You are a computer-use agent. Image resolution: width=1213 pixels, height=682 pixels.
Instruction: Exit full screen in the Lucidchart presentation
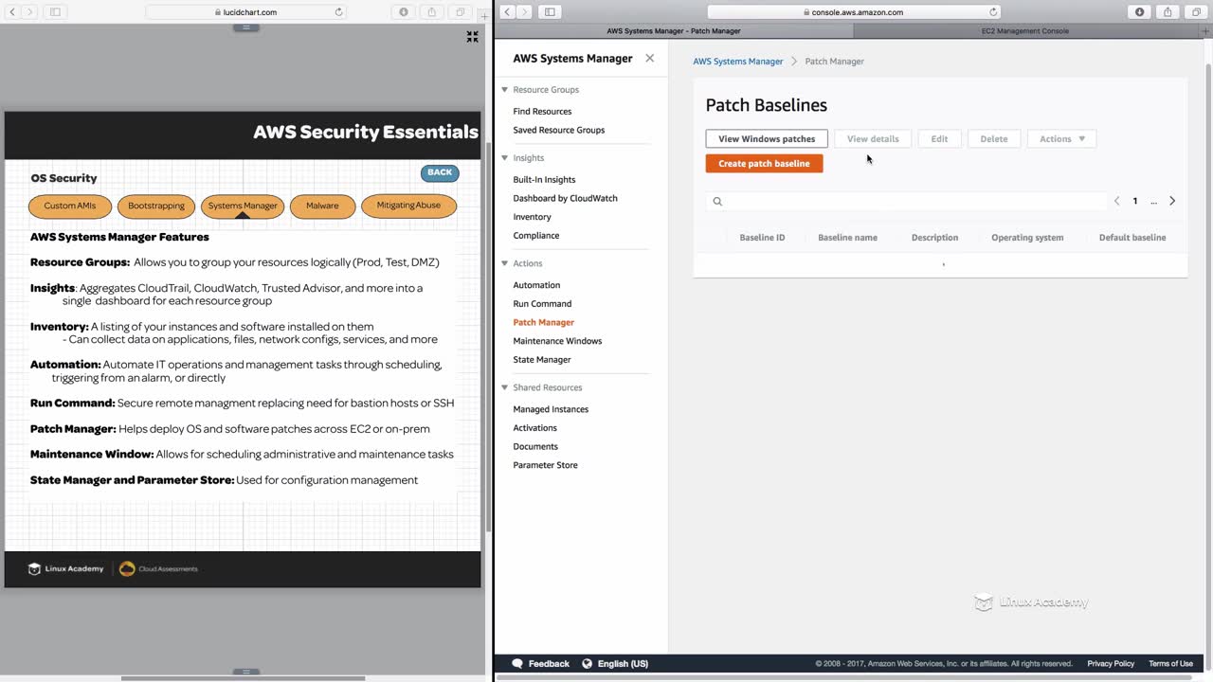point(472,37)
